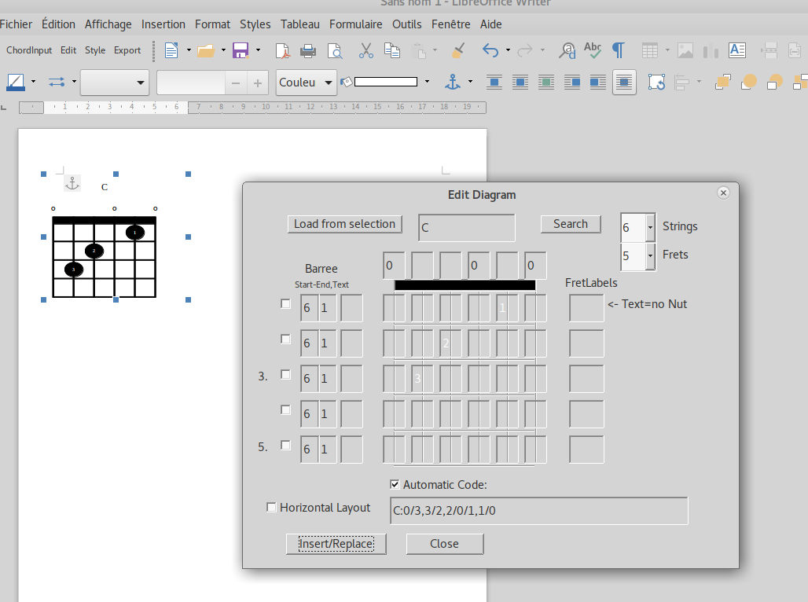Open the Frets count dropdown

tap(650, 255)
